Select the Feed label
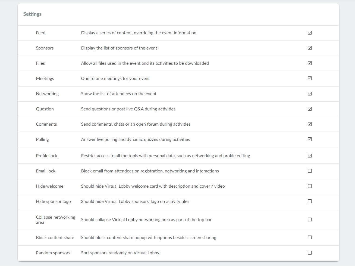Image resolution: width=355 pixels, height=266 pixels. (40, 33)
